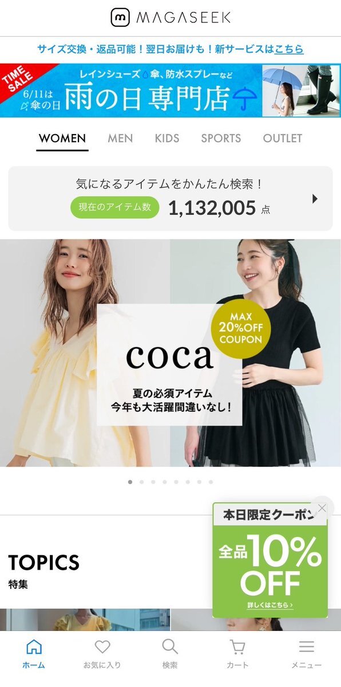Expand item search with right arrow

[x=315, y=199]
